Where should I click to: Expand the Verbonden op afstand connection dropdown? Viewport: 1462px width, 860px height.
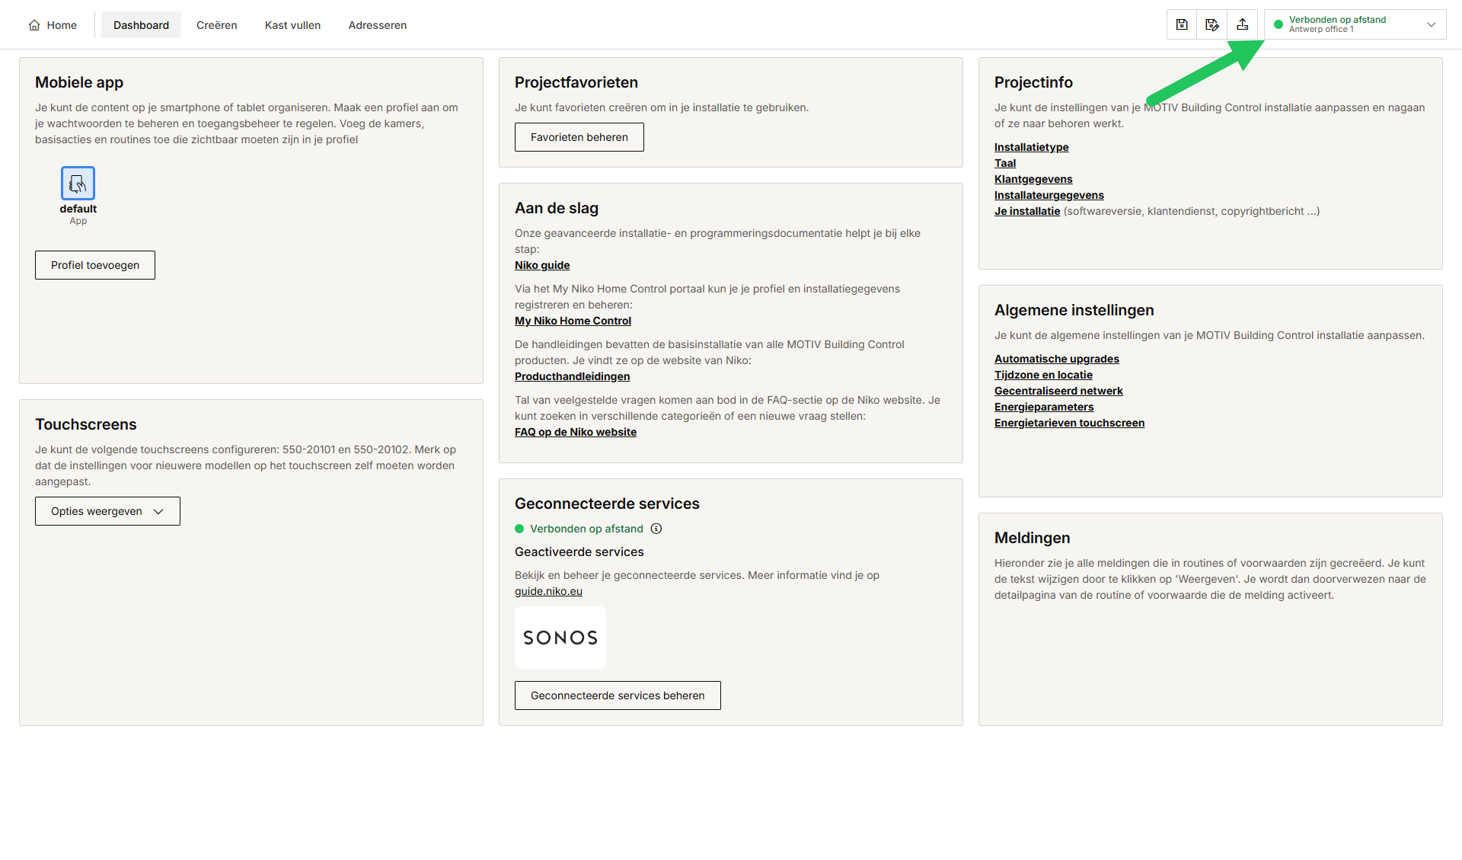[x=1355, y=24]
